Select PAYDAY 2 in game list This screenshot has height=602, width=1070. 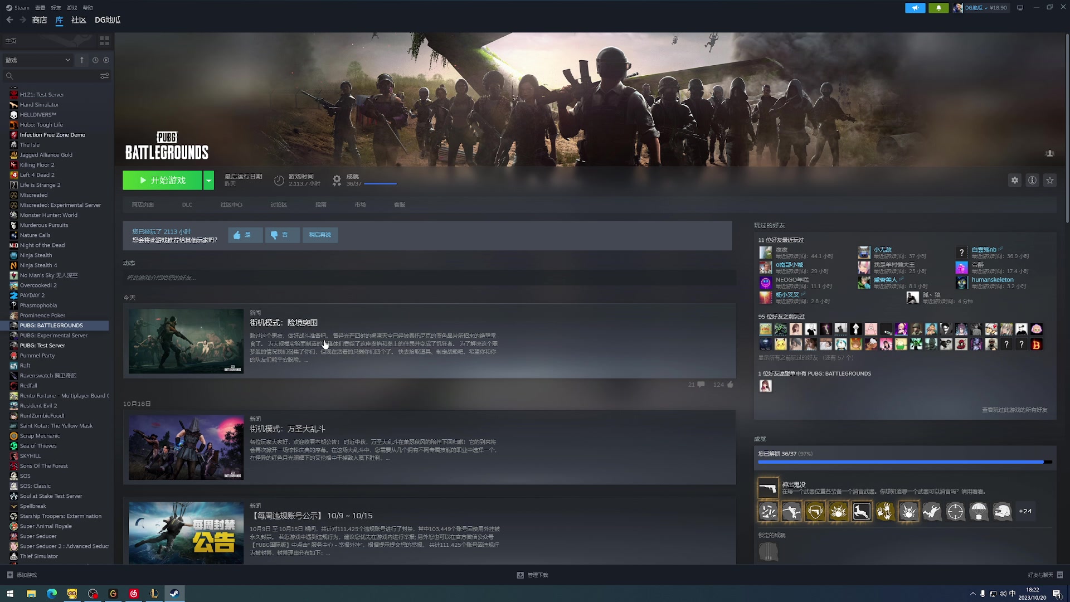[x=32, y=295]
